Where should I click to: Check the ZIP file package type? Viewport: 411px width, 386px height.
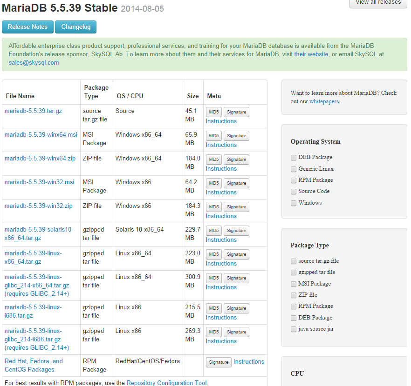[294, 295]
